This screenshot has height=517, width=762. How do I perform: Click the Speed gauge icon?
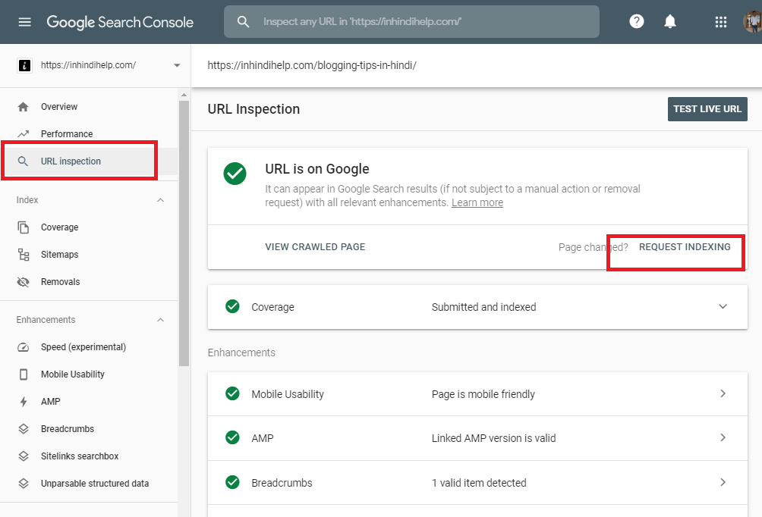pyautogui.click(x=24, y=347)
